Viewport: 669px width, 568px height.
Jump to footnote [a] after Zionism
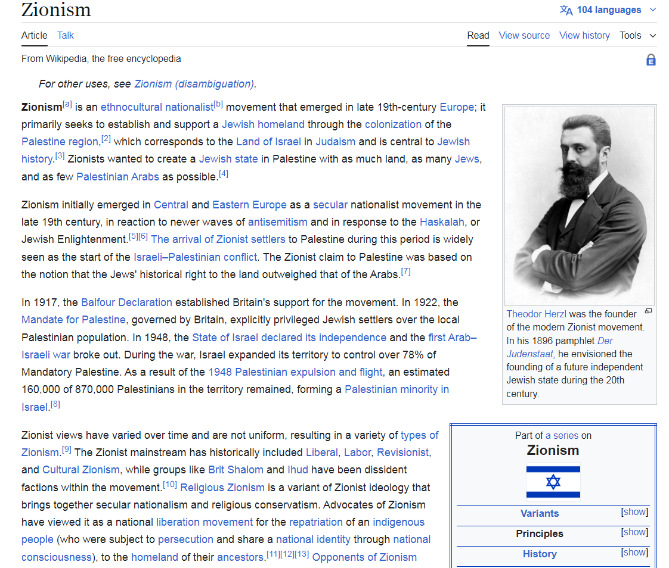coord(67,104)
